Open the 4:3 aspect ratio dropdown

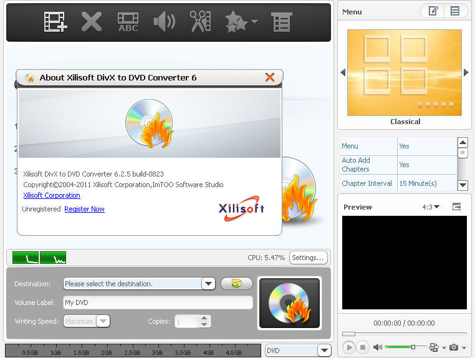431,207
